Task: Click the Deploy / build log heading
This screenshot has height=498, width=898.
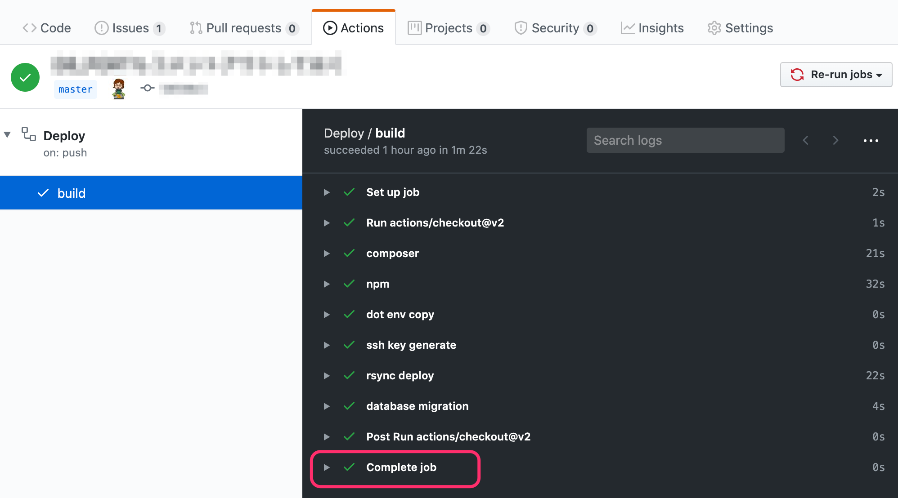Action: click(364, 133)
